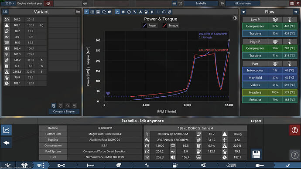Image resolution: width=301 pixels, height=169 pixels.
Task: Click the Alu Billet Race DOHC-20 value
Action: click(x=105, y=140)
